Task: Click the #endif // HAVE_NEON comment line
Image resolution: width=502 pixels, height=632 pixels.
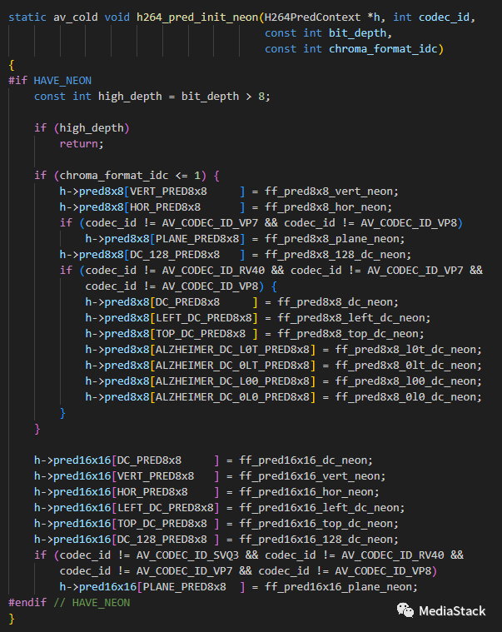Action: [69, 602]
